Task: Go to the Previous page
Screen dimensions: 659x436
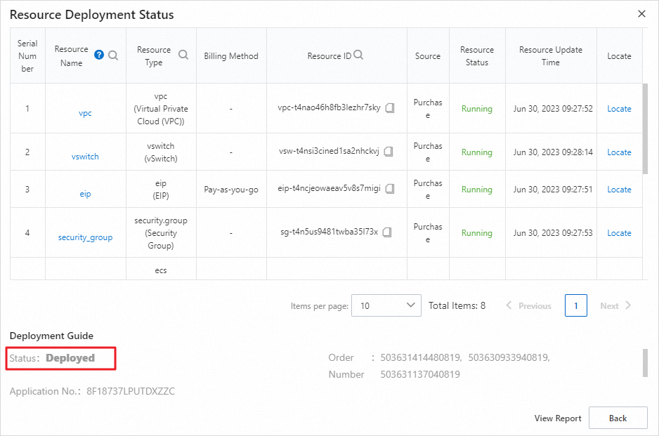Action: (x=528, y=306)
